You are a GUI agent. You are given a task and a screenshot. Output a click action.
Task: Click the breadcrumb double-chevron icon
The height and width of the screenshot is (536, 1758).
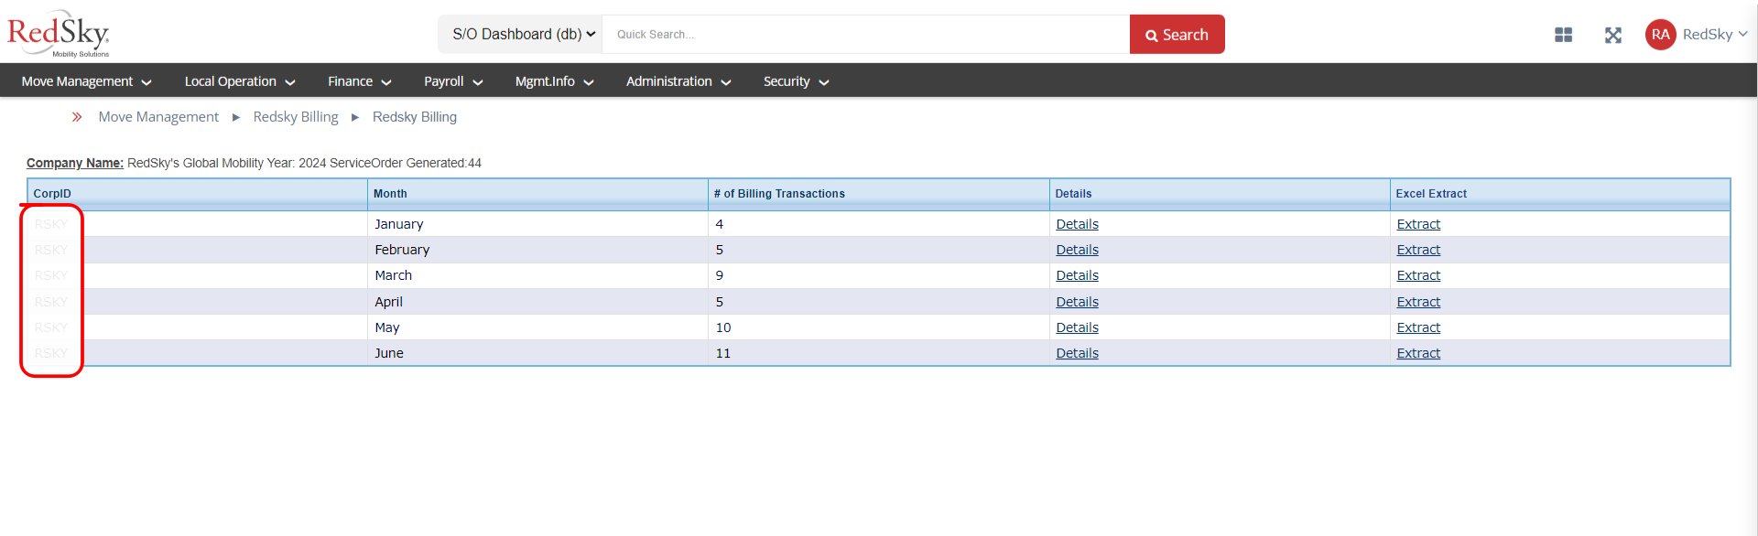click(x=77, y=117)
